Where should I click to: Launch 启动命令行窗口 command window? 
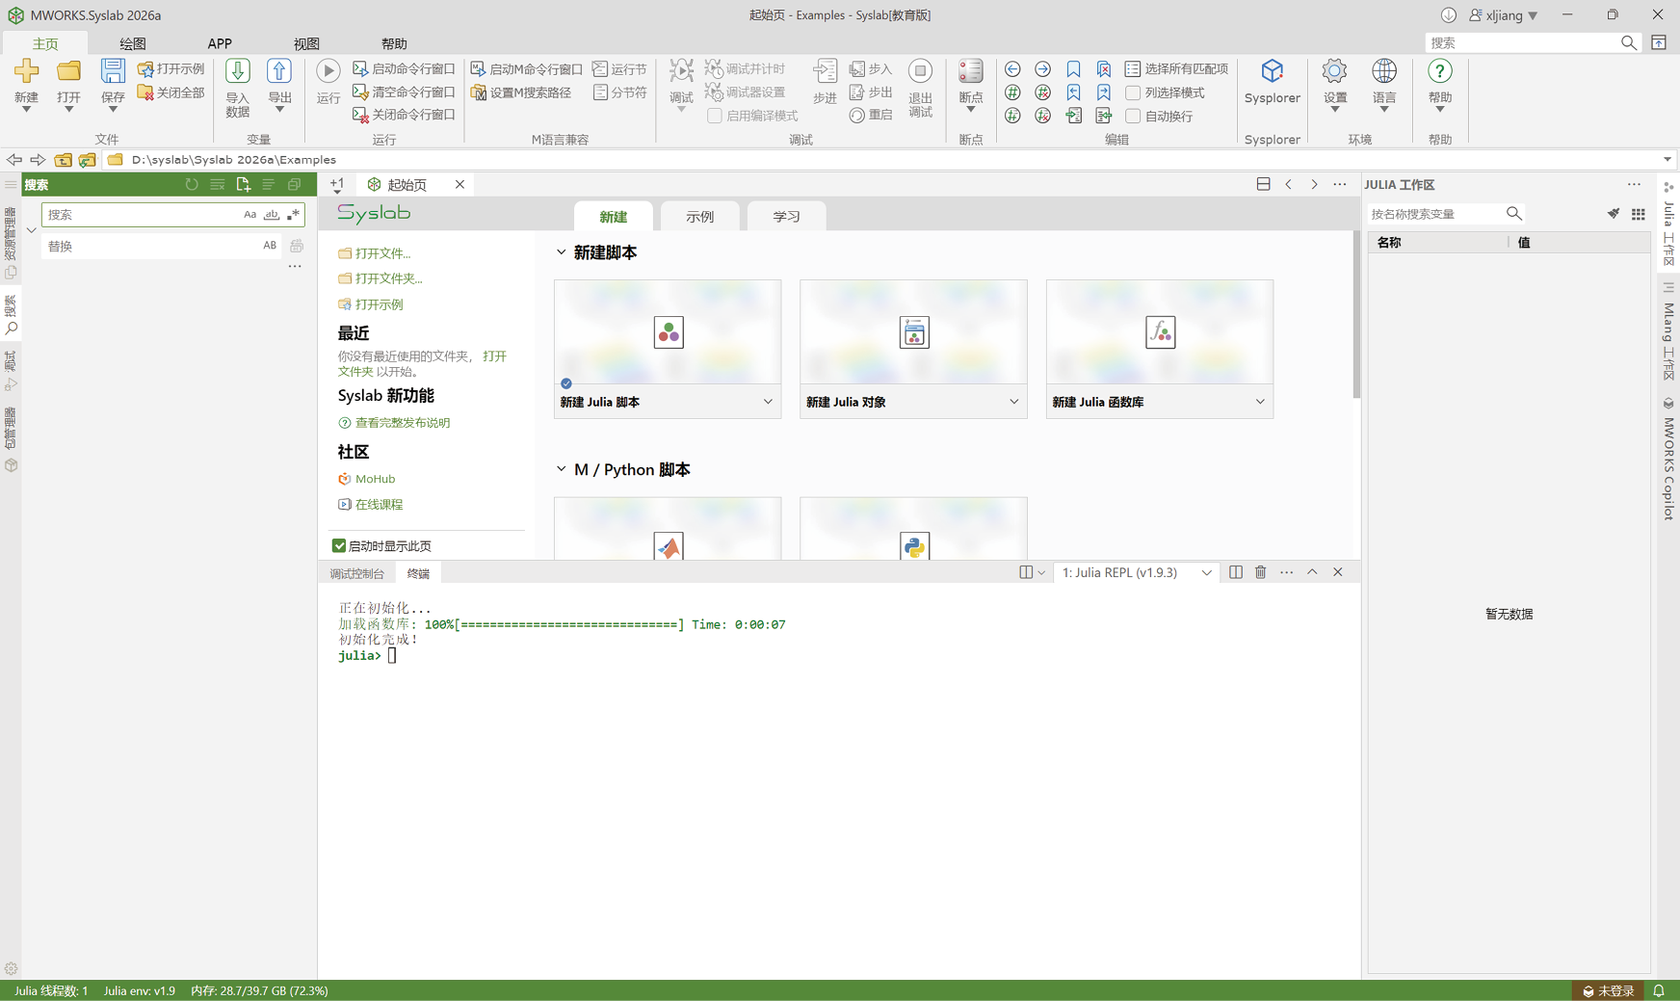(x=404, y=69)
